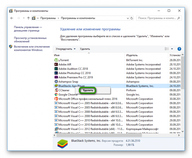Click Удалить in the toolbar
Image resolution: width=192 pixels, height=158 pixels.
[x=85, y=49]
